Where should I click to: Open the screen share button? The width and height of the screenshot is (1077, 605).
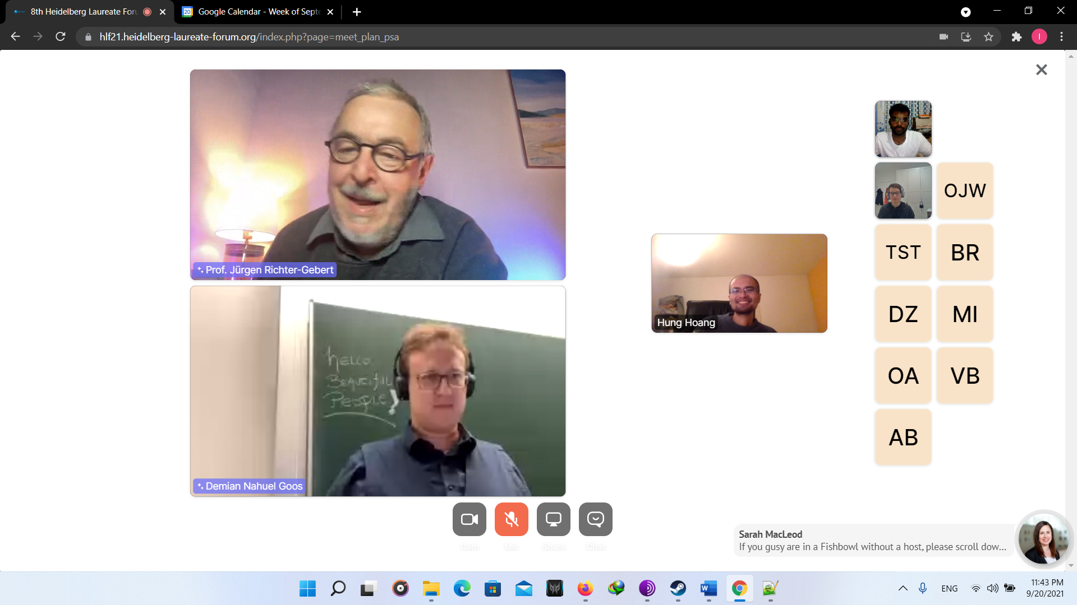[x=553, y=519]
